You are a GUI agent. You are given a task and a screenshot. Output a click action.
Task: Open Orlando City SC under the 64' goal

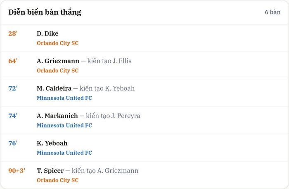point(57,71)
